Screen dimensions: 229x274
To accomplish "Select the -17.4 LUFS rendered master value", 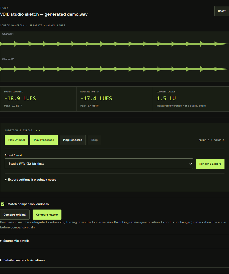I will (x=96, y=98).
